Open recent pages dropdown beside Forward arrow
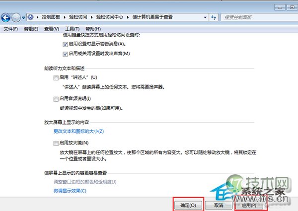The image size is (298, 211). tap(23, 18)
